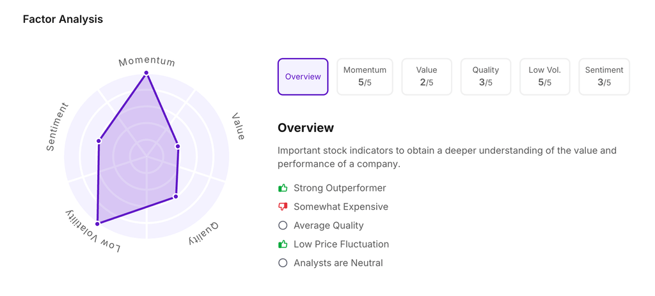Click the Momentum data point on radar chart
Screen dimensions: 655x296
(146, 73)
